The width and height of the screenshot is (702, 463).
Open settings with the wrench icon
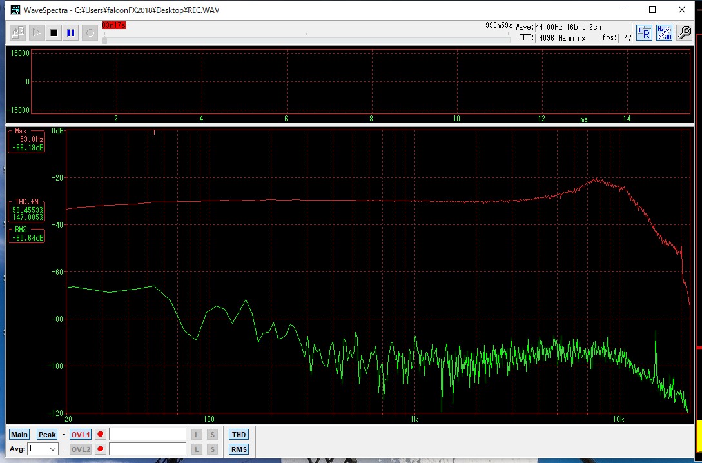click(684, 33)
